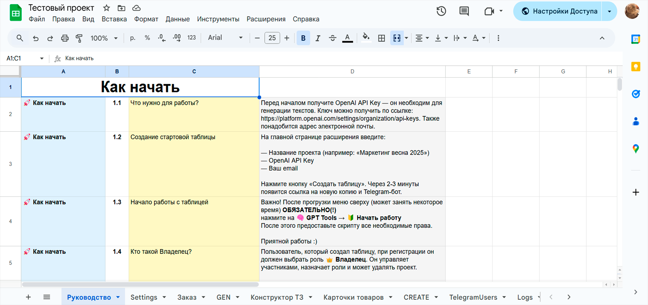Click Настройки Доступа share button
The width and height of the screenshot is (648, 305).
coord(558,11)
